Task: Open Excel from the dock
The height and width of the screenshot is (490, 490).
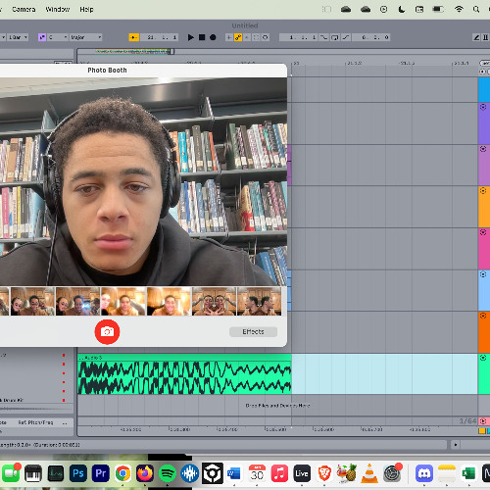Action: tap(468, 473)
